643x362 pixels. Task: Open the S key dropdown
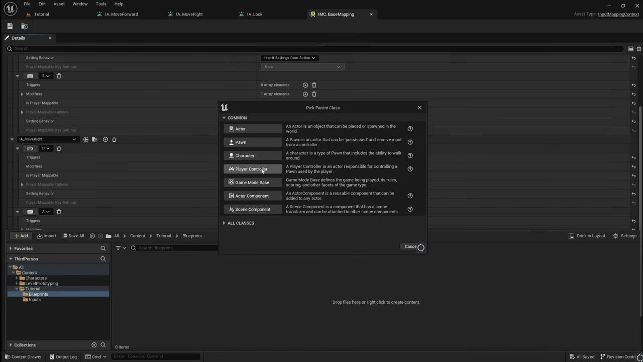tap(46, 76)
